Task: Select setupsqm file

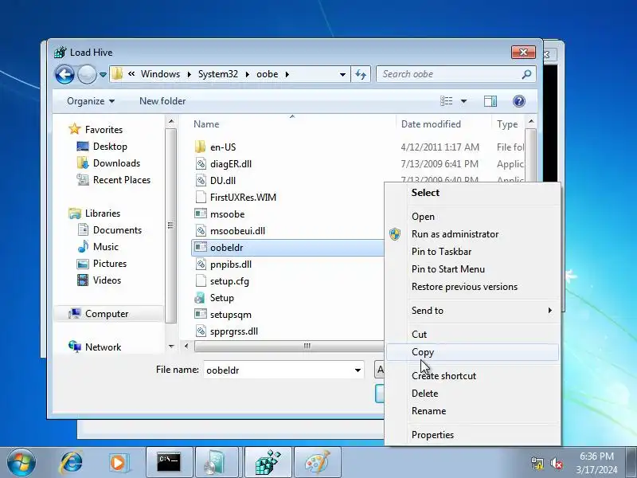Action: coord(231,315)
